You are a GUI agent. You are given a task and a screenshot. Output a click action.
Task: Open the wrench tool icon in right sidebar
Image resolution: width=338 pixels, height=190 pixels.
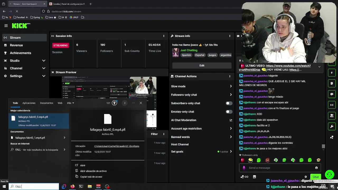point(332,126)
